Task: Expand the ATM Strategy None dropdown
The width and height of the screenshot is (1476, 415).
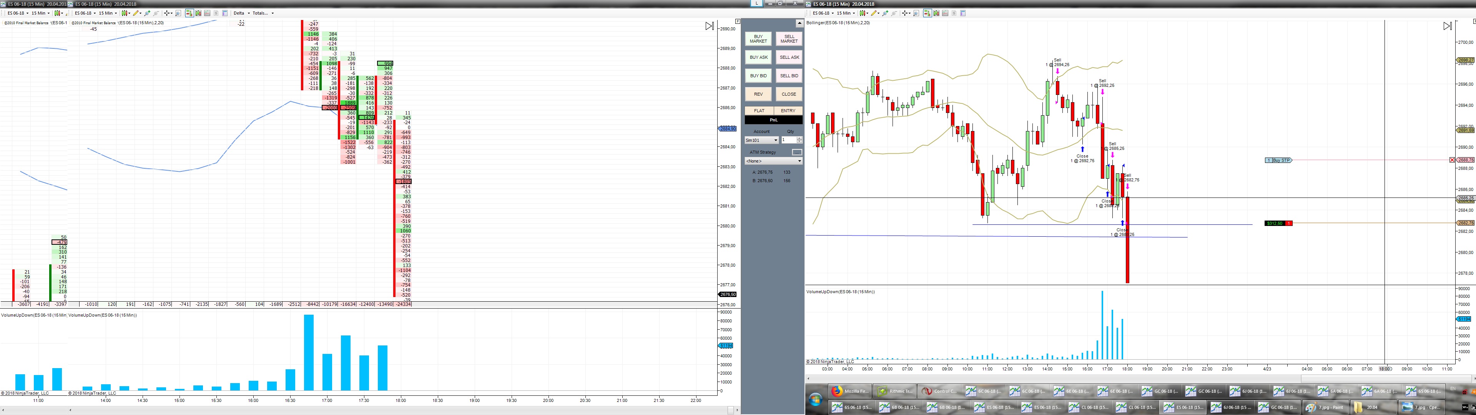Action: (x=773, y=161)
